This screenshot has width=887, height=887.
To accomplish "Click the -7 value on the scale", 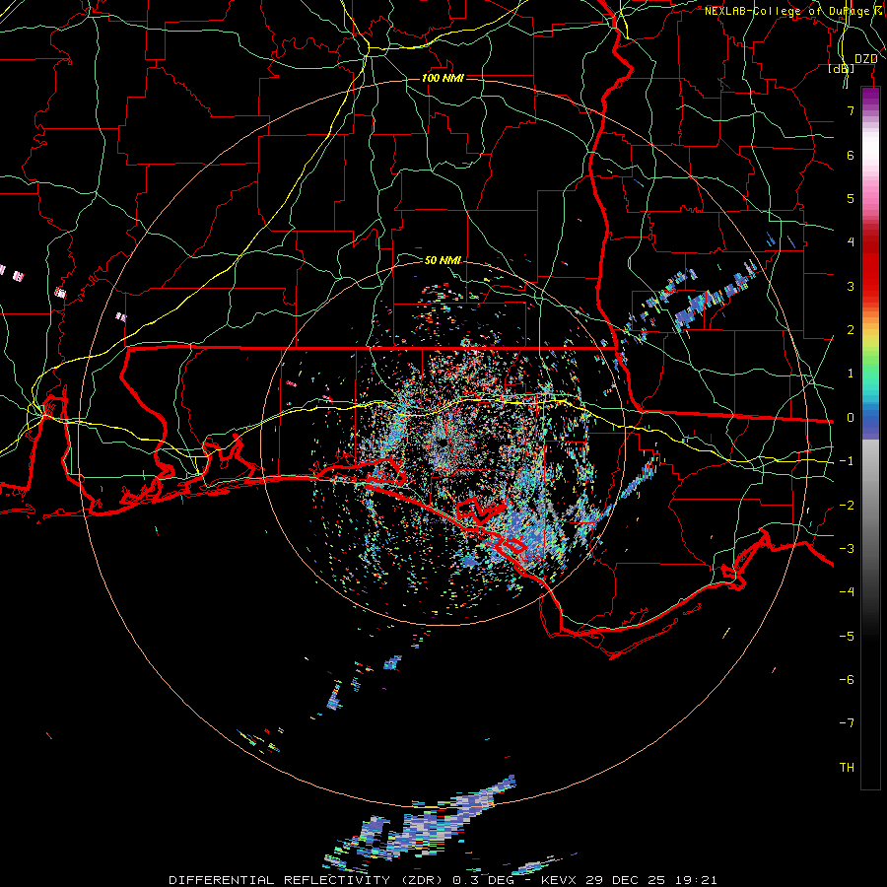I will (847, 723).
